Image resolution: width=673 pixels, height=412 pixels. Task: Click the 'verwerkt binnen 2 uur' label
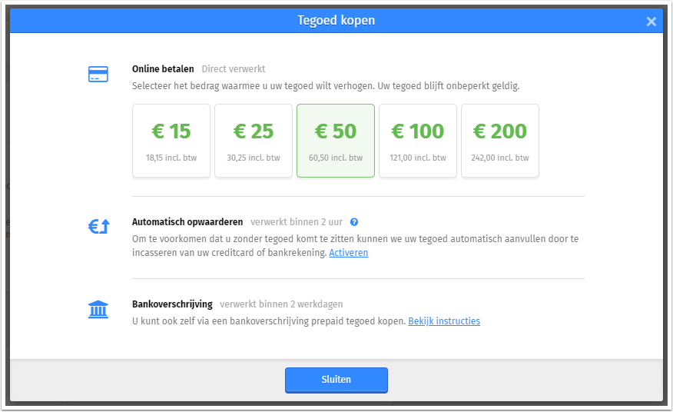tap(297, 222)
